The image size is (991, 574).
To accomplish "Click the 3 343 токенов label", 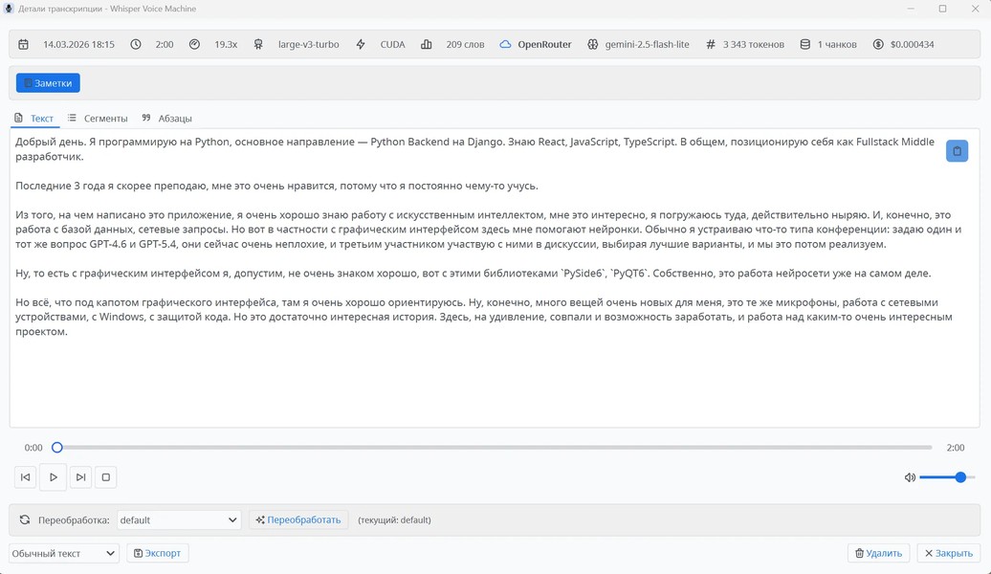I will pyautogui.click(x=754, y=44).
